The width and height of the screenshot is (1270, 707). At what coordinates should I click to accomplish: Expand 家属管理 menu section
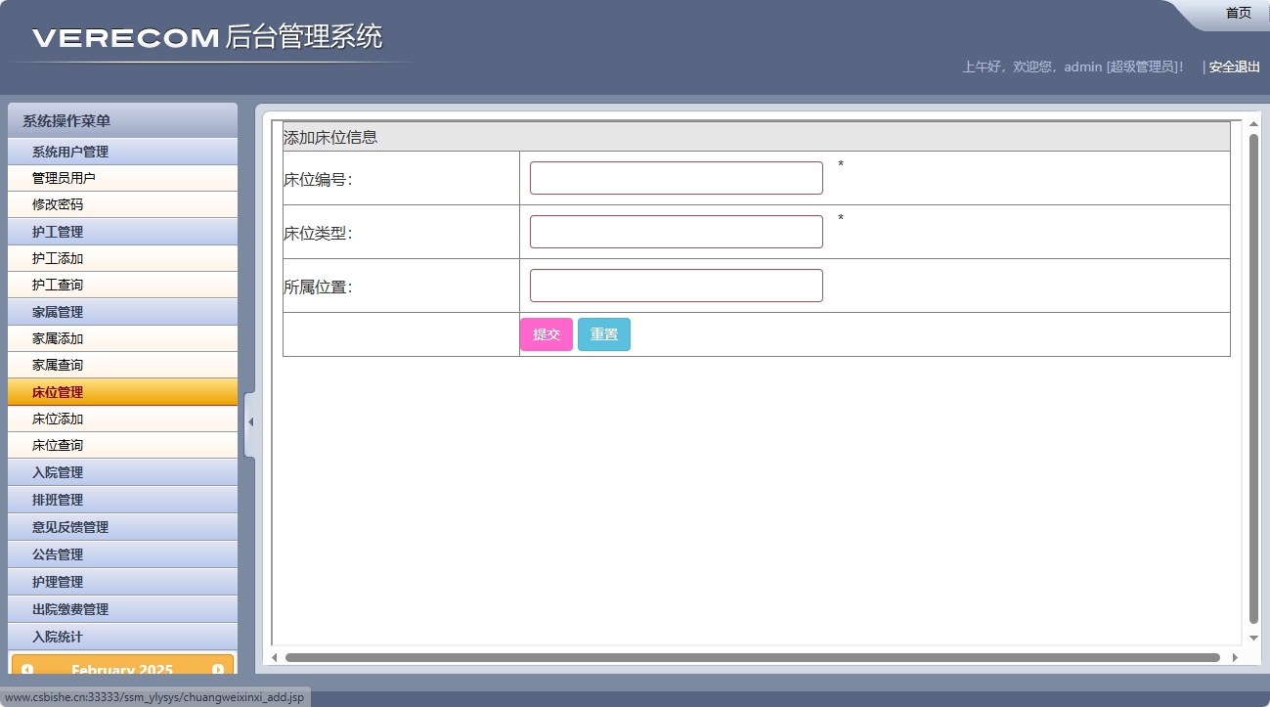[x=122, y=312]
